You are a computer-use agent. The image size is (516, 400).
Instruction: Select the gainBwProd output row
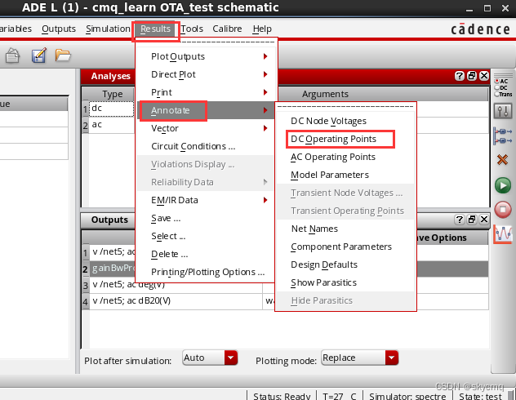coord(112,269)
